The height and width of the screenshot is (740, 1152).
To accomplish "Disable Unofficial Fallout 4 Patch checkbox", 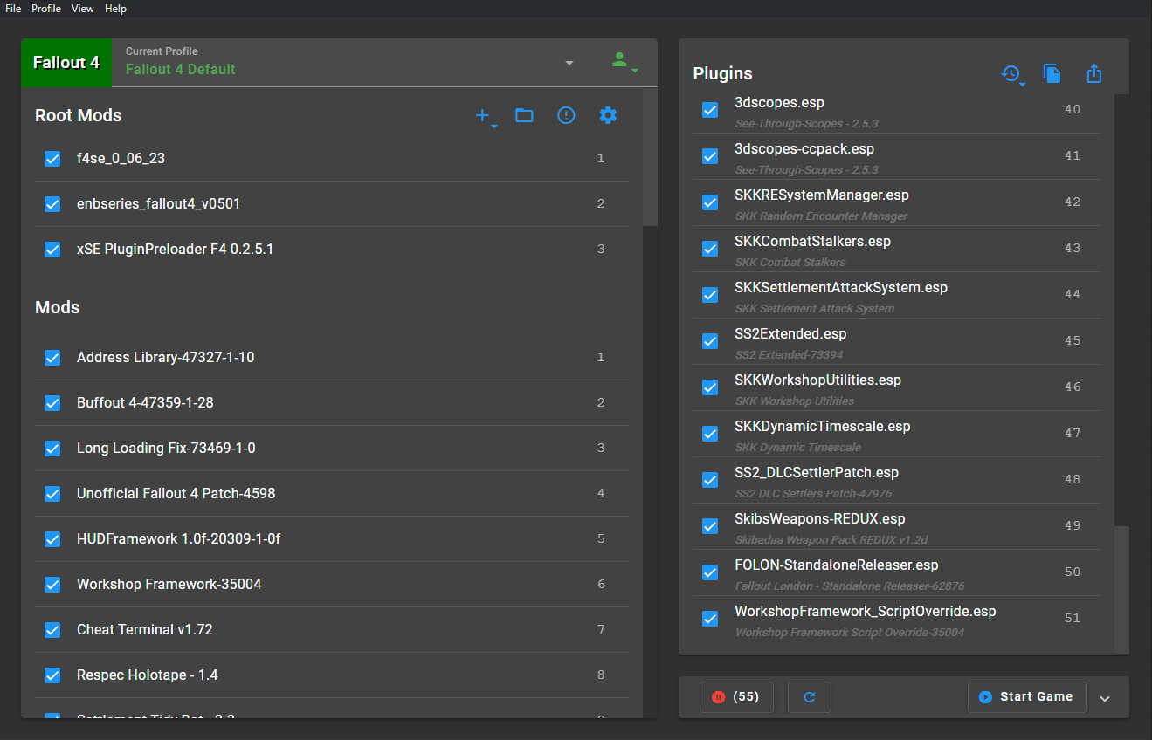I will click(52, 494).
